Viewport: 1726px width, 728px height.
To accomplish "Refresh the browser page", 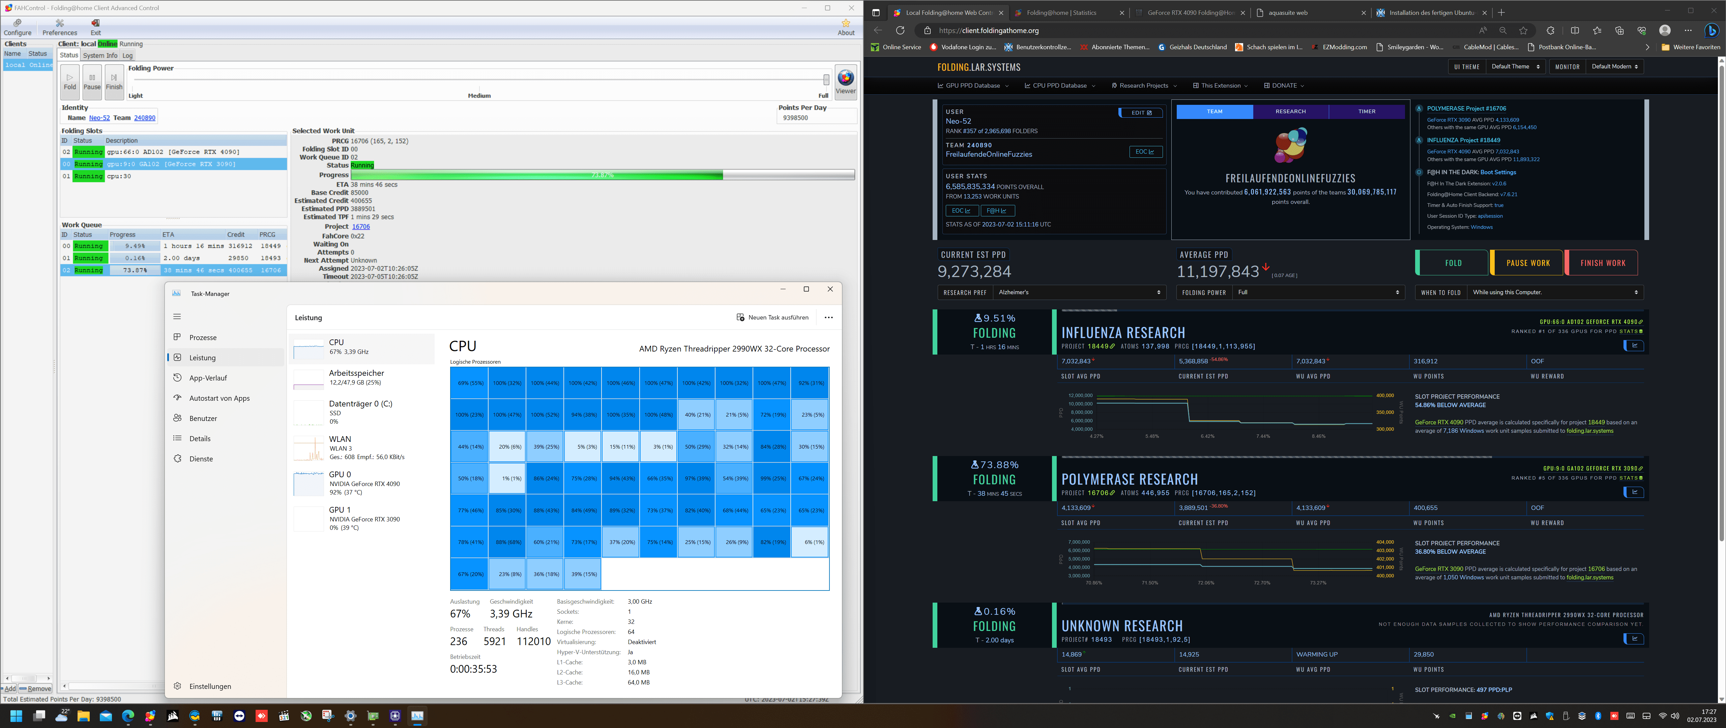I will 900,30.
